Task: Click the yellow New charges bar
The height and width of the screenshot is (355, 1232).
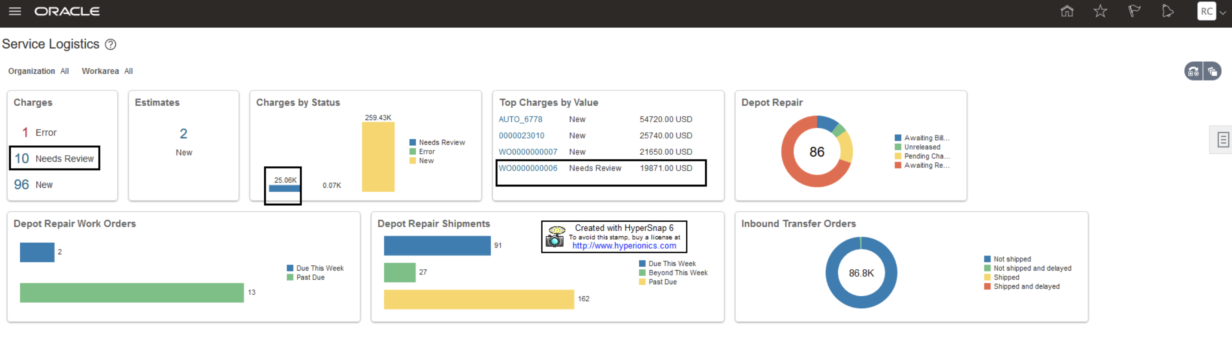Action: point(378,157)
